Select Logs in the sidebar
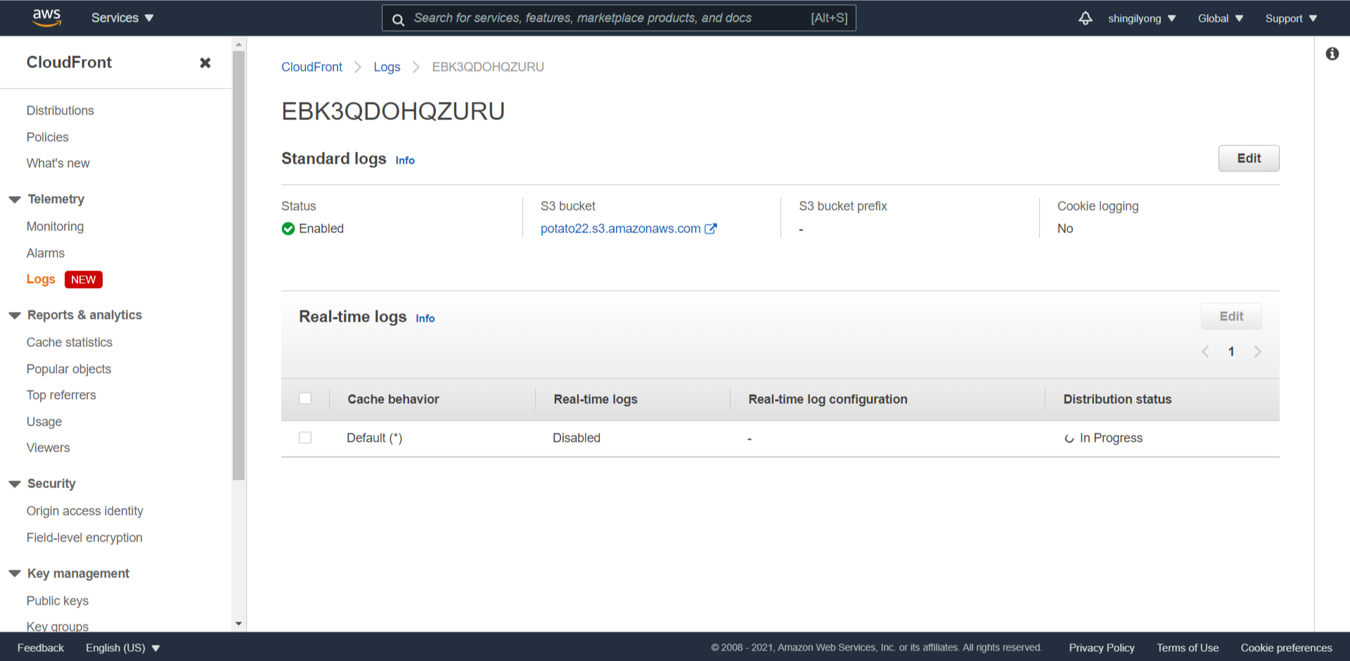The image size is (1350, 661). [41, 279]
